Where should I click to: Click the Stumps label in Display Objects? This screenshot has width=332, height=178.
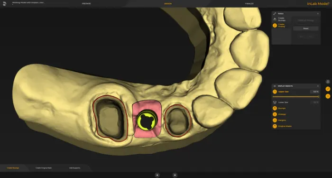(282, 108)
